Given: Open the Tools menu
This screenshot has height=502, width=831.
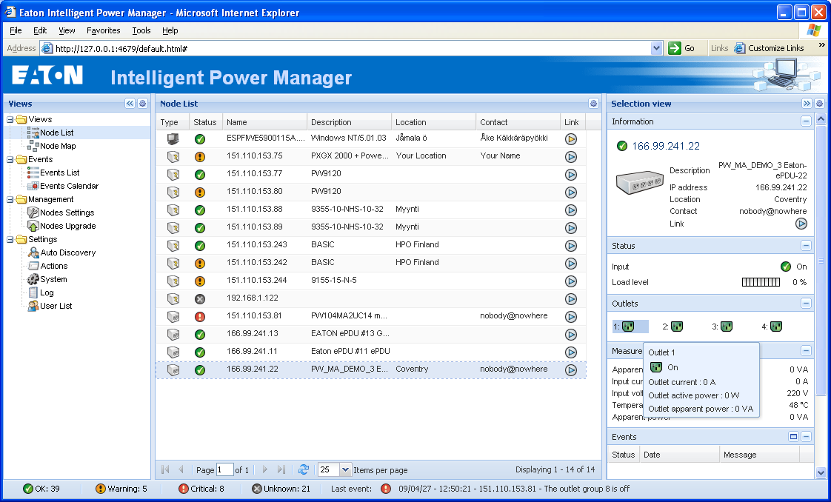Looking at the screenshot, I should [x=141, y=30].
